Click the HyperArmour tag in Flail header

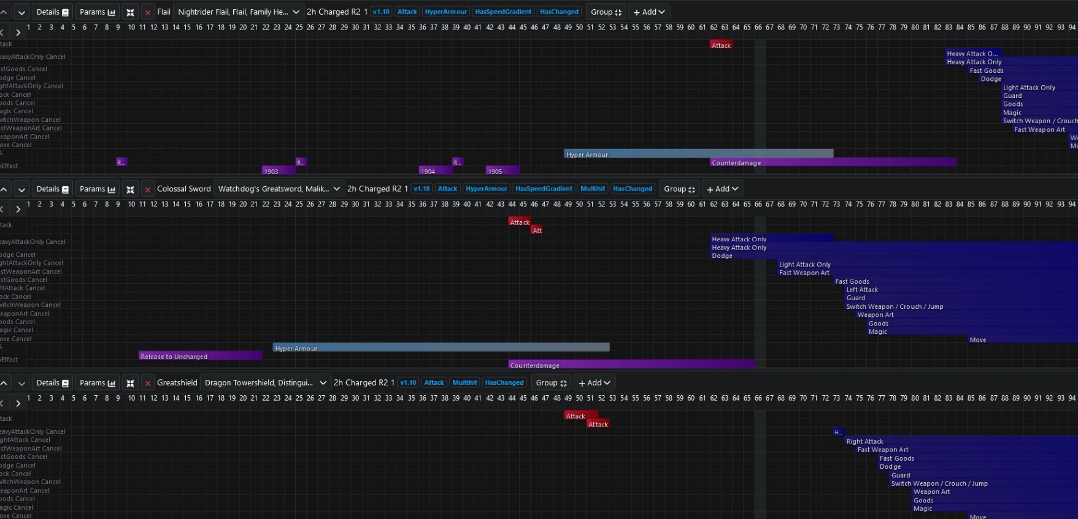point(446,12)
